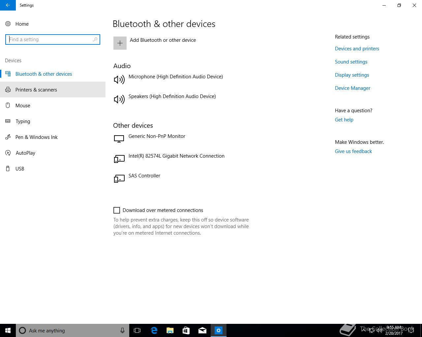
Task: Go to Printers & scanners page
Action: tap(53, 90)
